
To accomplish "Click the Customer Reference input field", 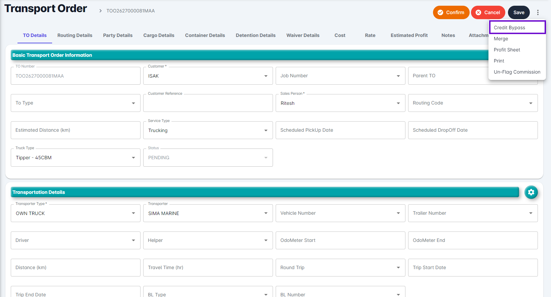I will [208, 103].
